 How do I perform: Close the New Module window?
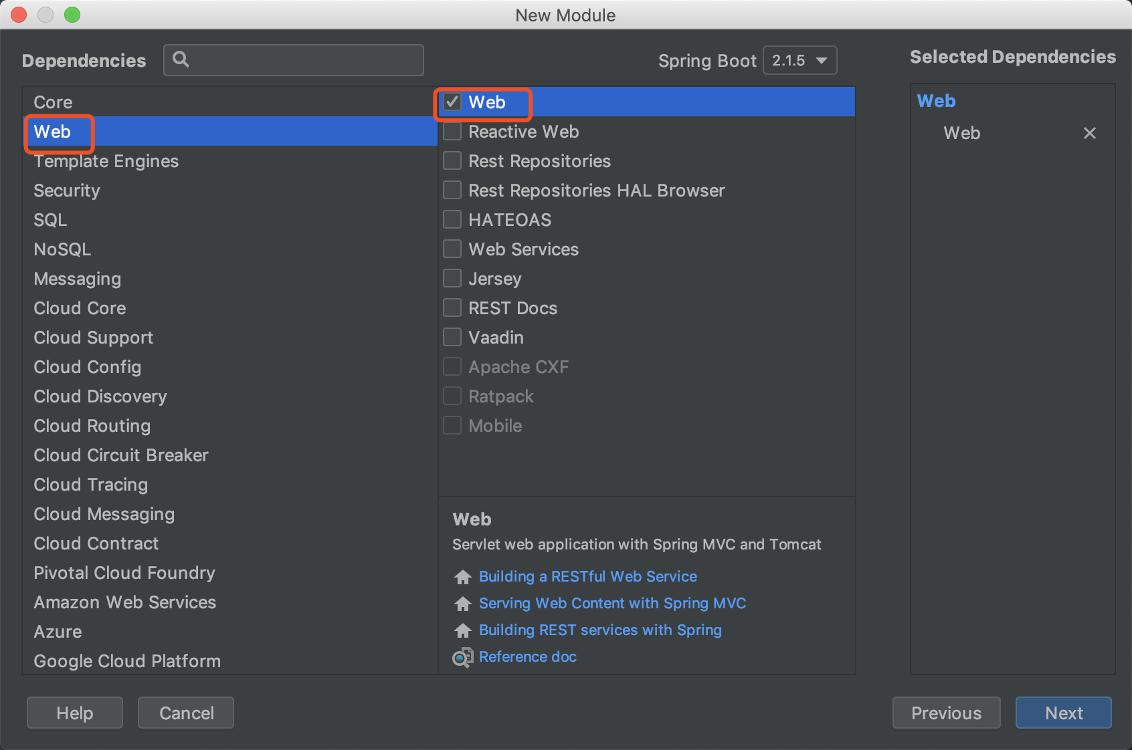(x=19, y=15)
